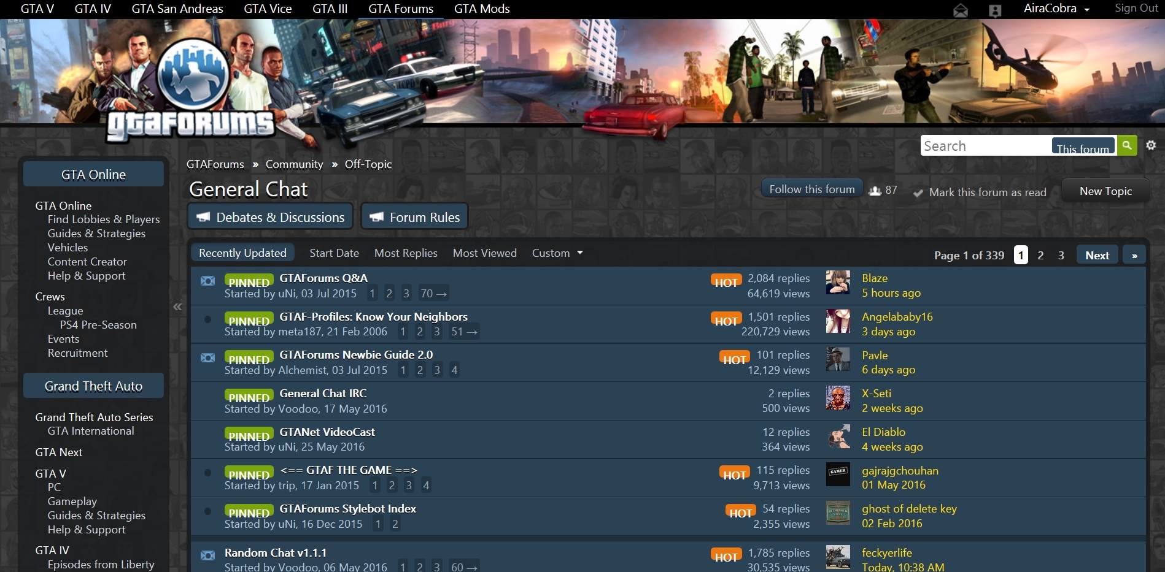Sort topics by Recently Updated
The height and width of the screenshot is (572, 1165).
tap(242, 253)
